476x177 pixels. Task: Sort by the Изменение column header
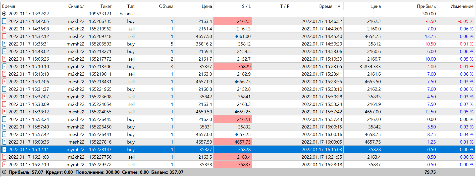click(456, 6)
